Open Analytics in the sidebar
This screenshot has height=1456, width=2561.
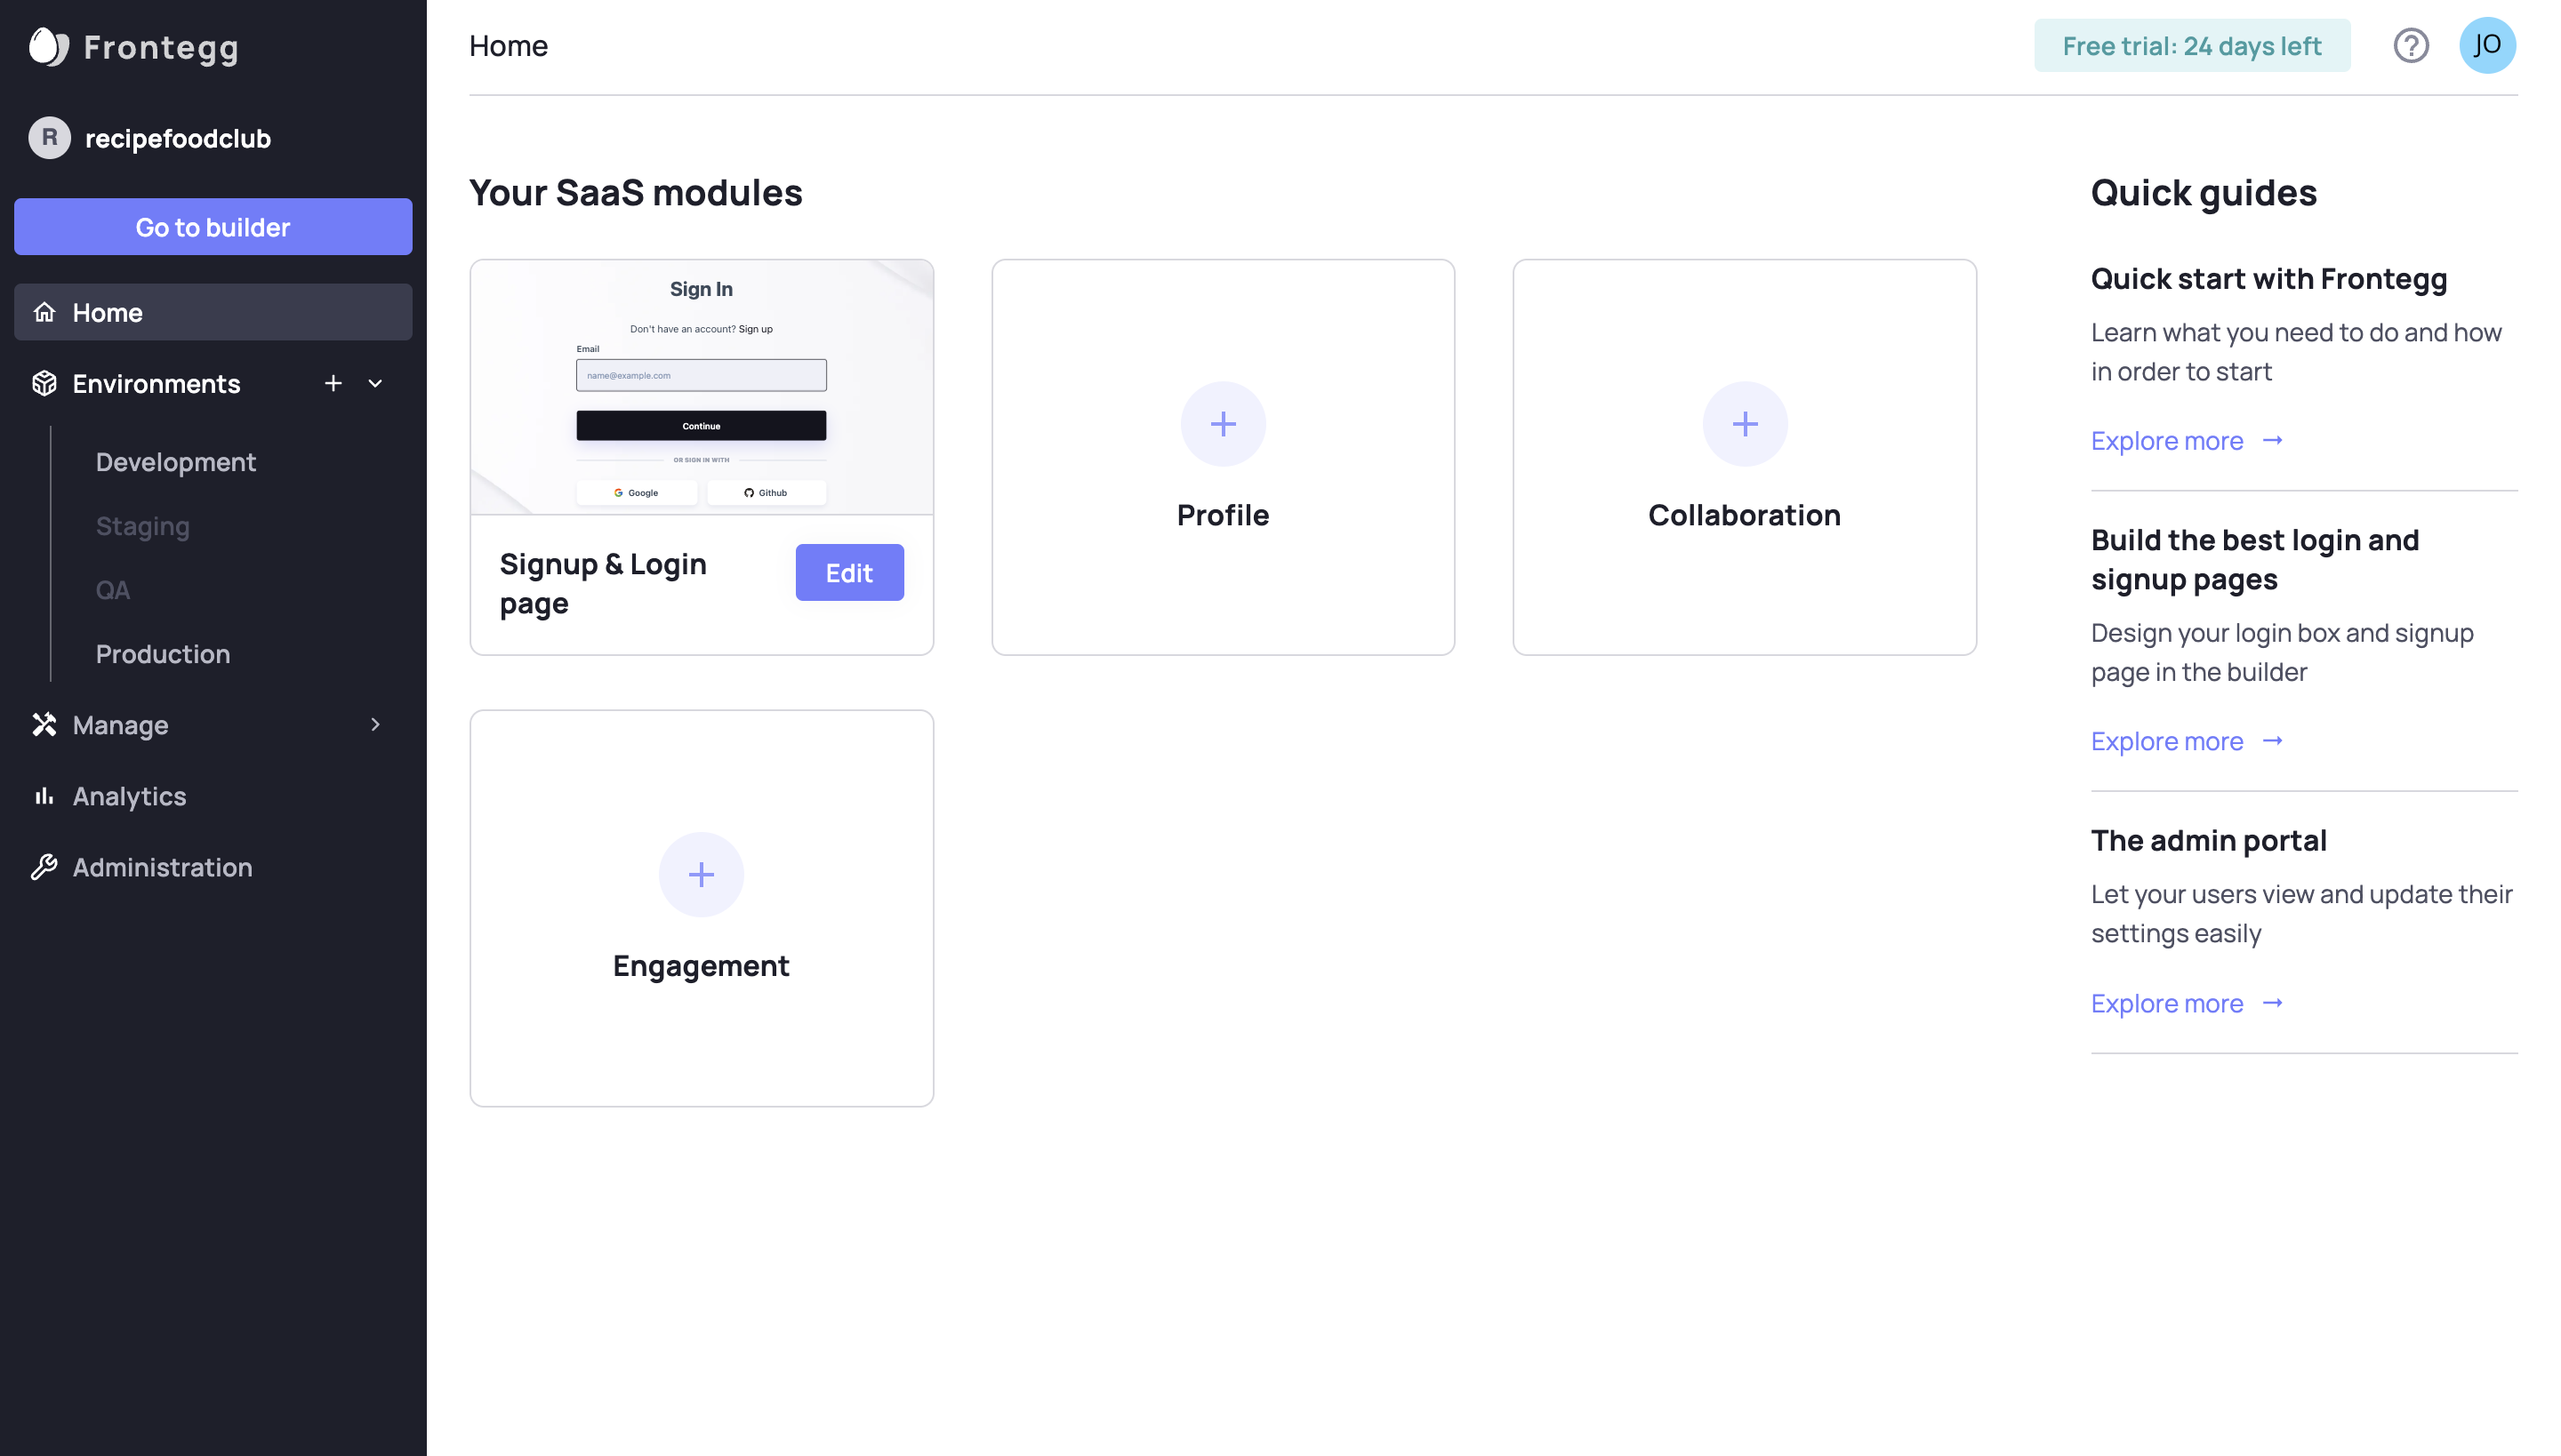click(x=129, y=796)
